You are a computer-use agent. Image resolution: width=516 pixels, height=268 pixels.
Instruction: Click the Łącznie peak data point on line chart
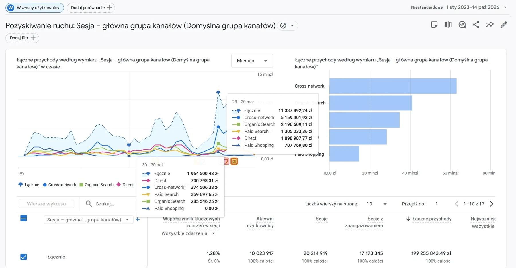click(x=218, y=92)
